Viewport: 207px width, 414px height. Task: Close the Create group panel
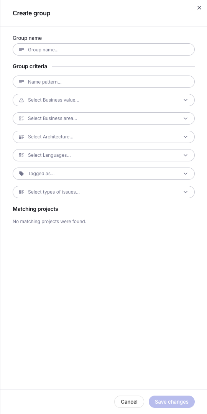199,8
